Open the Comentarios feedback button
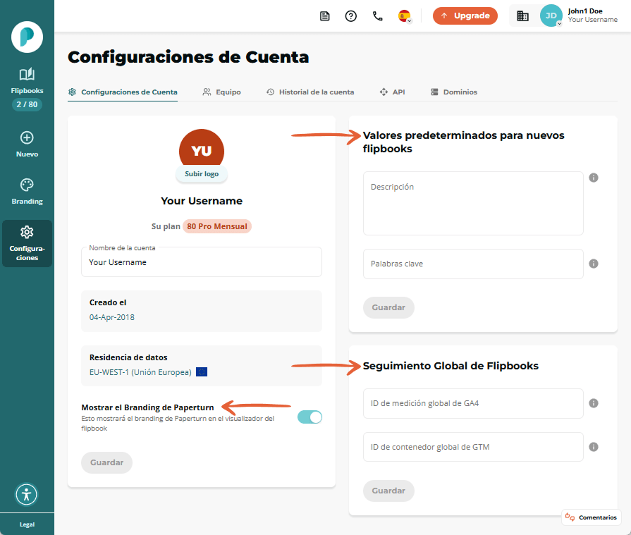This screenshot has height=535, width=631. pos(591,517)
